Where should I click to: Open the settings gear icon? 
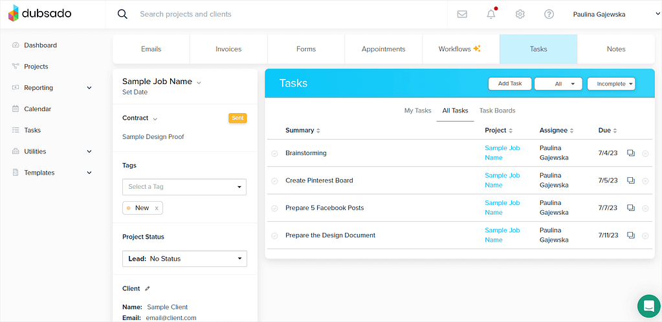coord(520,14)
